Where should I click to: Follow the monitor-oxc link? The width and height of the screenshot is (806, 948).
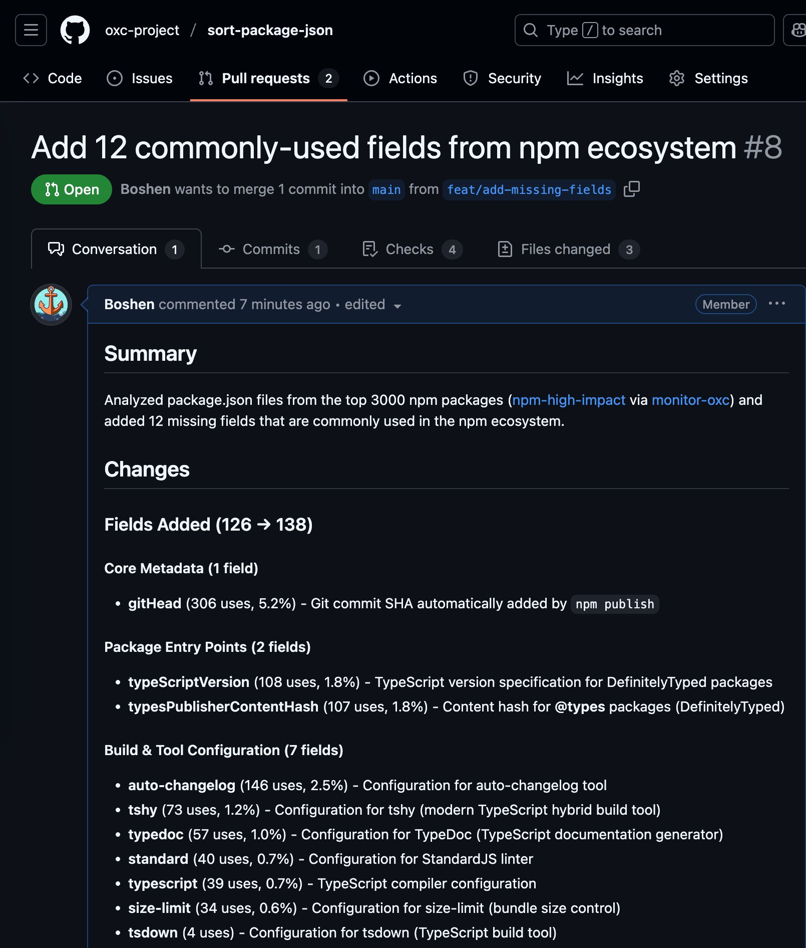coord(690,400)
